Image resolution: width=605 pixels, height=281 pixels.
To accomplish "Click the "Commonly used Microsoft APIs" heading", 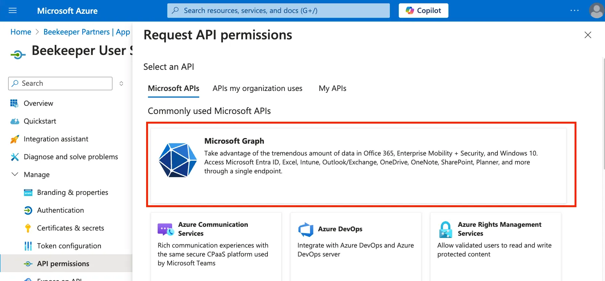I will pyautogui.click(x=209, y=111).
